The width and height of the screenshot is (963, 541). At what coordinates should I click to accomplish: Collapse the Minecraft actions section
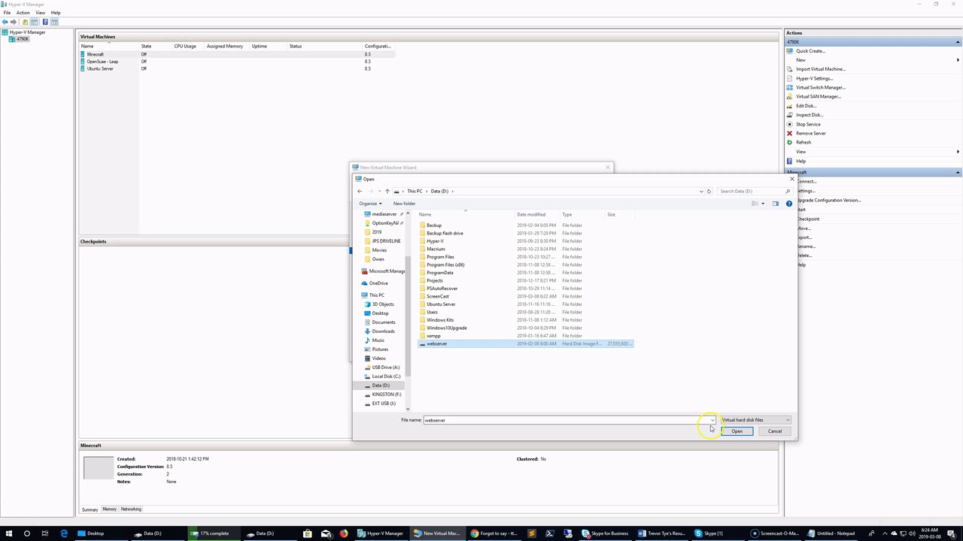(x=958, y=172)
